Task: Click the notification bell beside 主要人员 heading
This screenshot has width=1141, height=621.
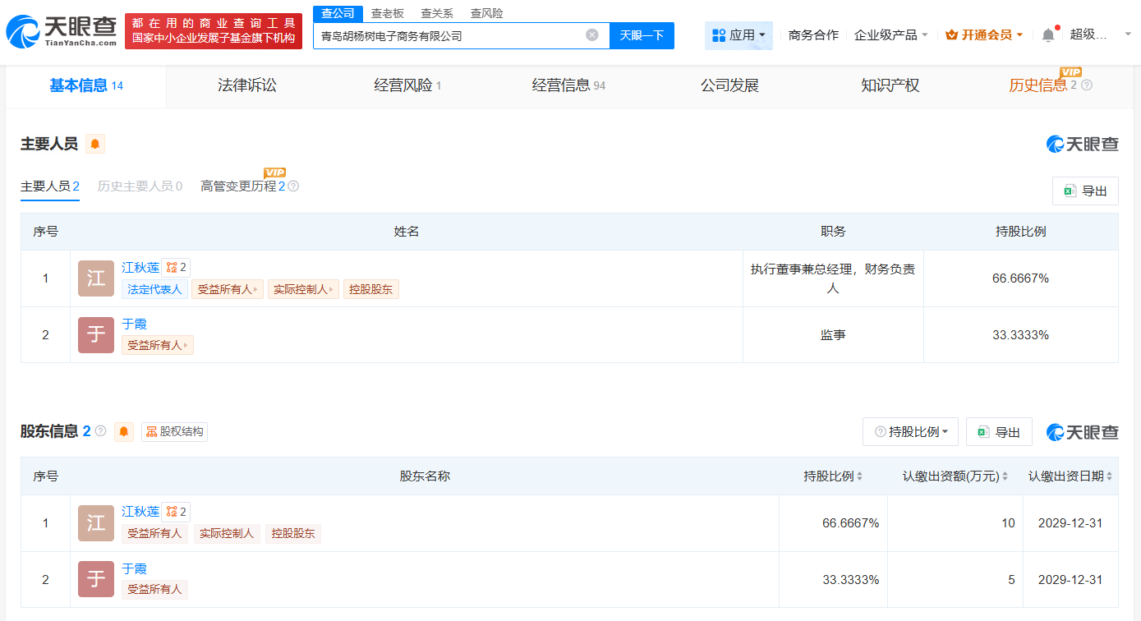Action: point(94,143)
